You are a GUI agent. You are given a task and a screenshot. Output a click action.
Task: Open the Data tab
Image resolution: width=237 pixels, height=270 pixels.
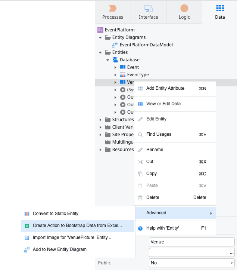coord(220,12)
